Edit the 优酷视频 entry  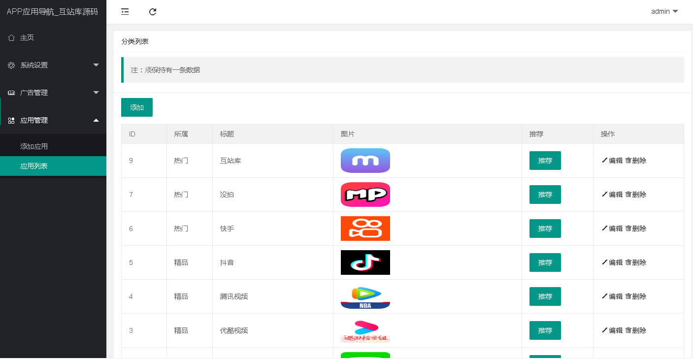[x=612, y=330]
